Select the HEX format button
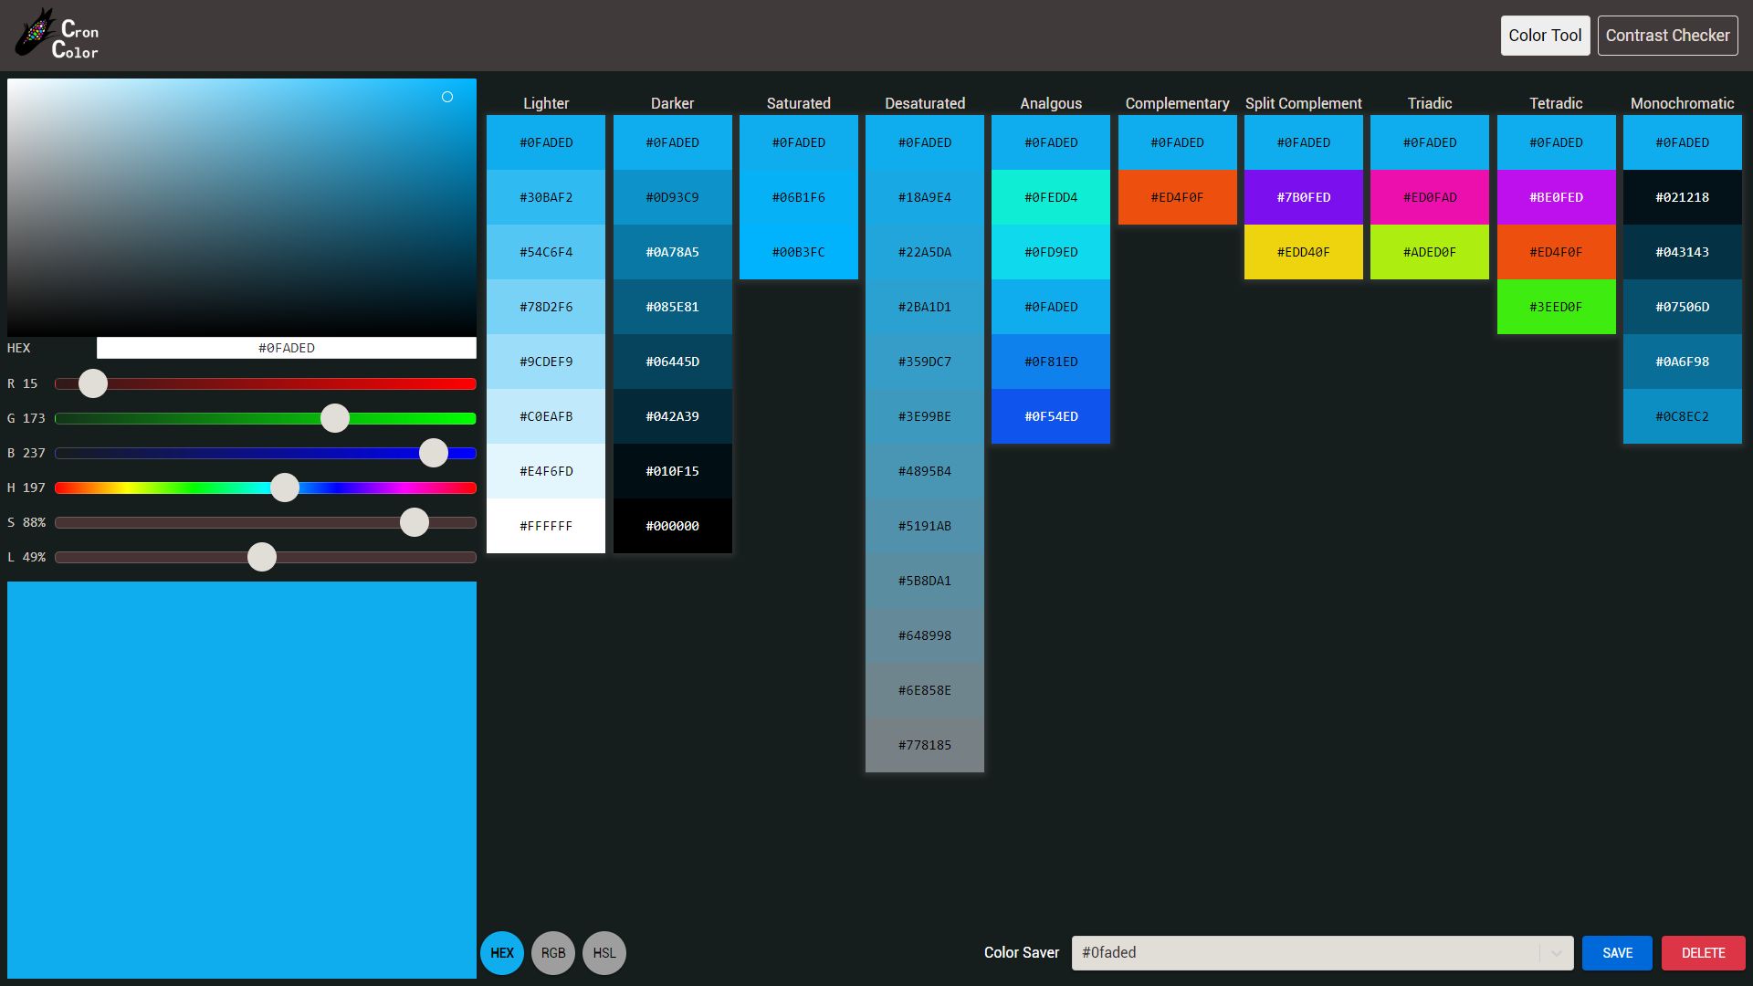Viewport: 1753px width, 986px height. point(501,952)
